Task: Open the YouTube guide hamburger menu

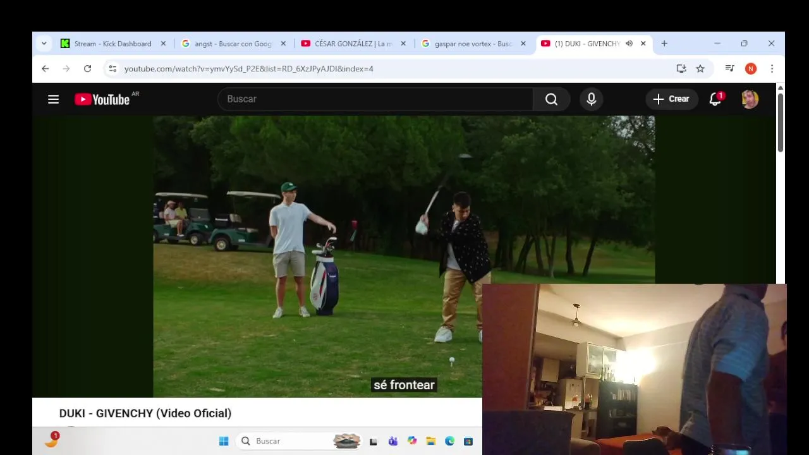Action: pyautogui.click(x=53, y=99)
